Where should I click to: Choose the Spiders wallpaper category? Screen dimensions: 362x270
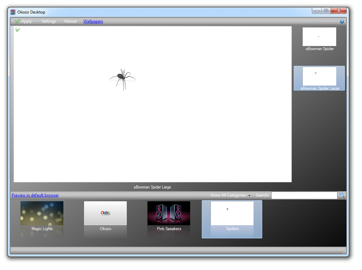pos(232,219)
